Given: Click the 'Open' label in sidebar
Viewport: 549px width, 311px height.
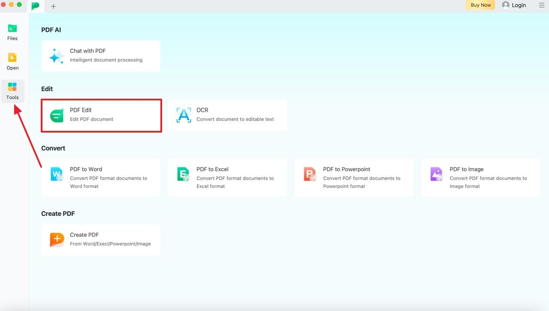Looking at the screenshot, I should pyautogui.click(x=12, y=68).
